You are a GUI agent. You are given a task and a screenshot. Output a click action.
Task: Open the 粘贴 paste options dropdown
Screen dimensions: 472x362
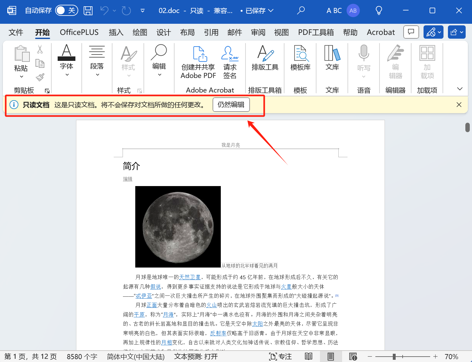(x=21, y=77)
